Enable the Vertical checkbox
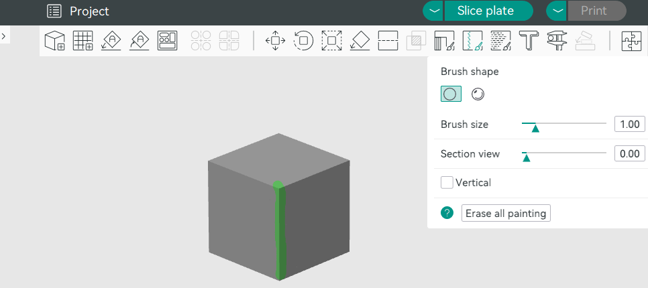 447,182
